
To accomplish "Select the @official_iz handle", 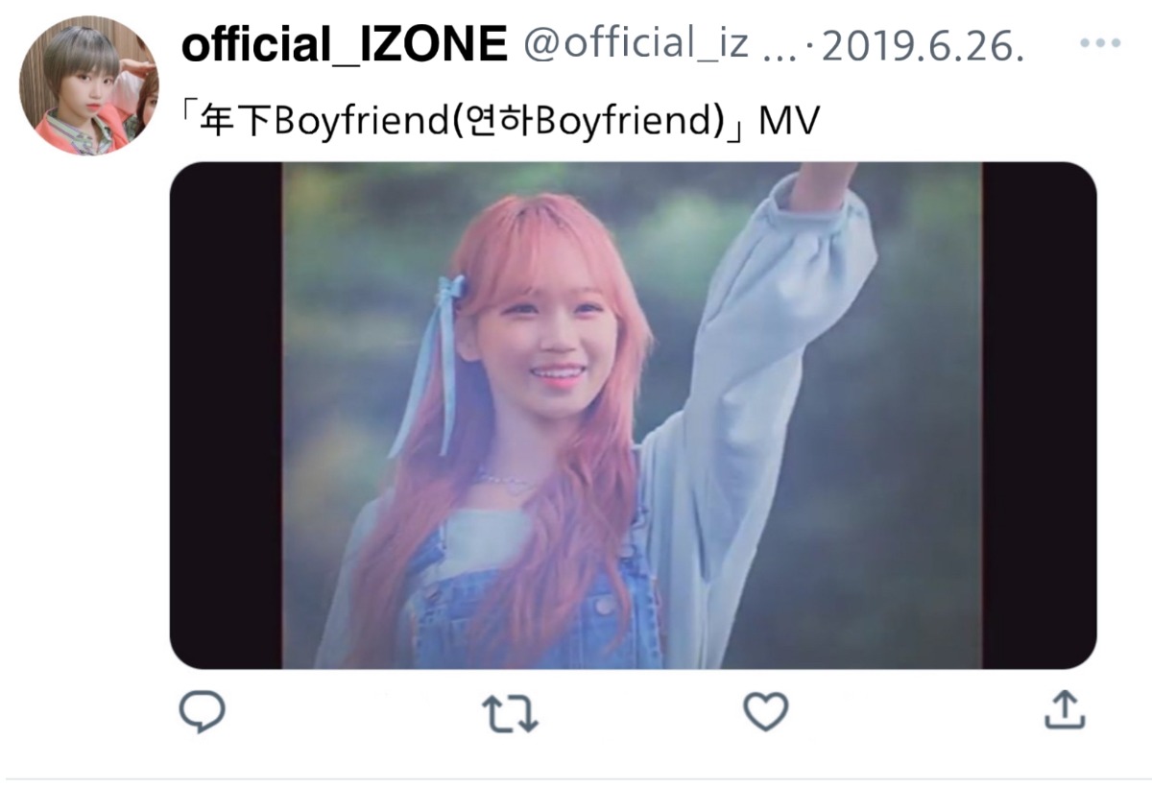I will pyautogui.click(x=636, y=44).
